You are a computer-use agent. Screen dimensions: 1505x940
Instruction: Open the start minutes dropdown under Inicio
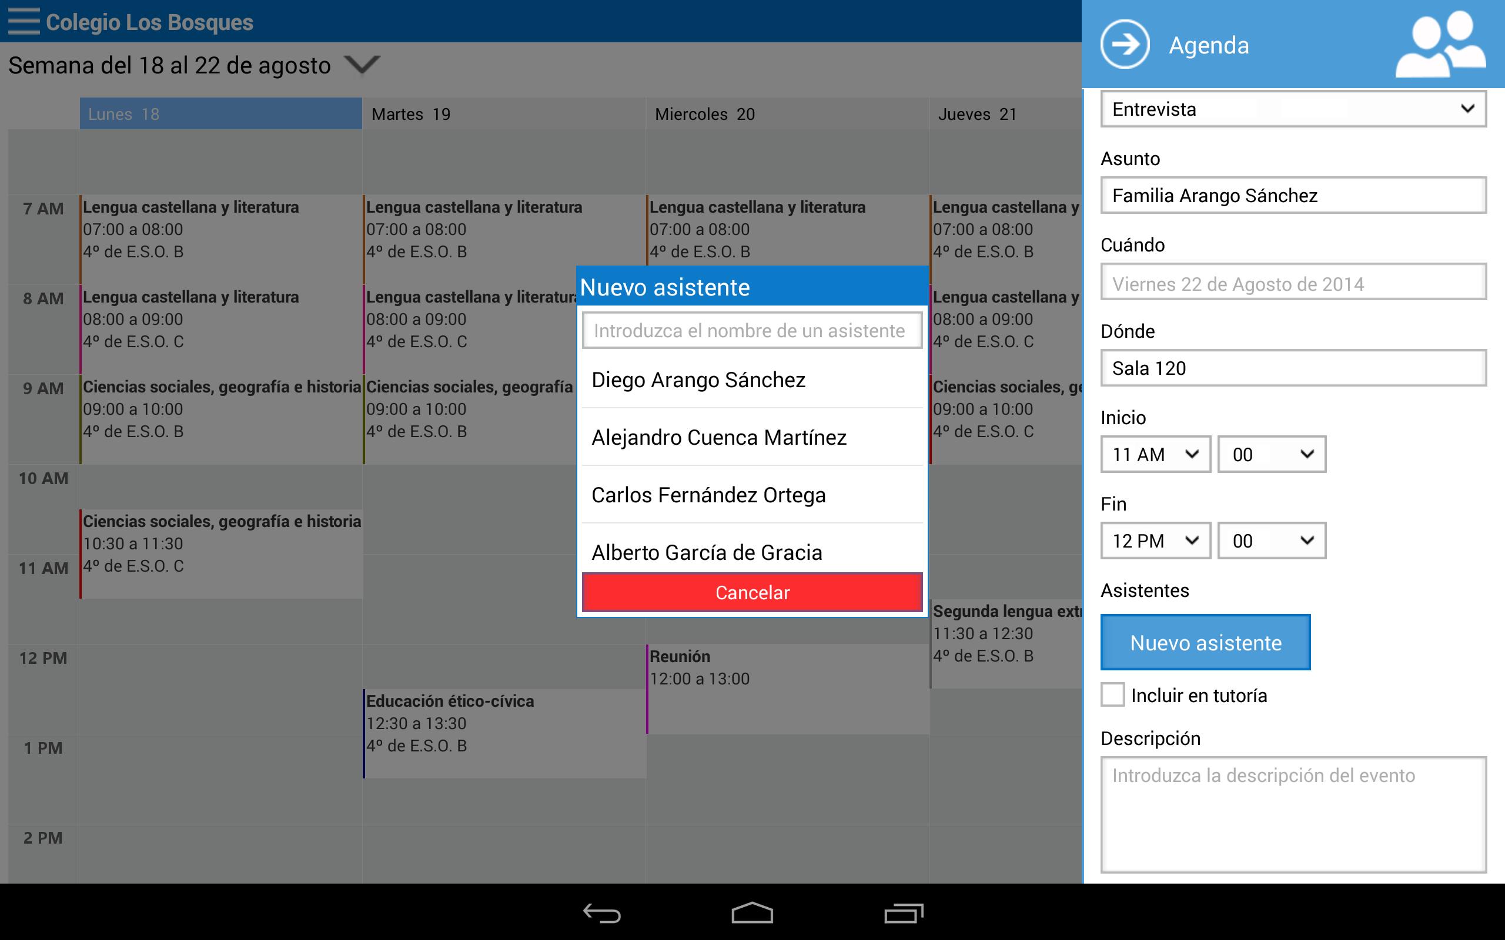coord(1272,455)
